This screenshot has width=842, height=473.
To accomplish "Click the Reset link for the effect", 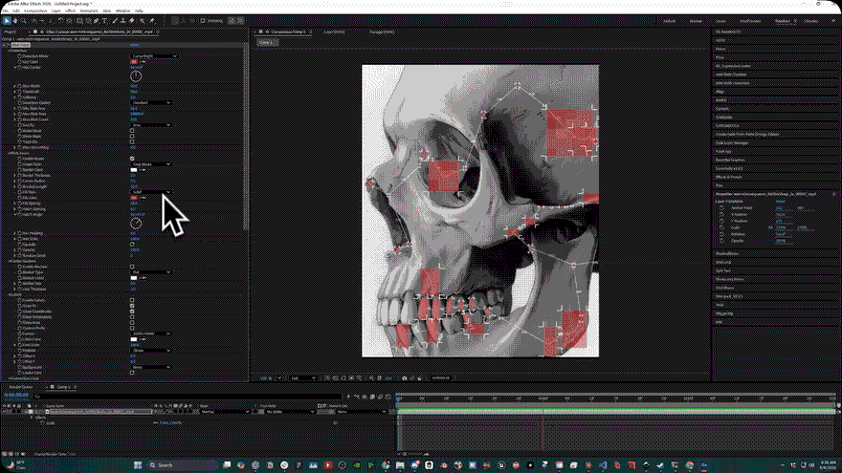I will 134,45.
